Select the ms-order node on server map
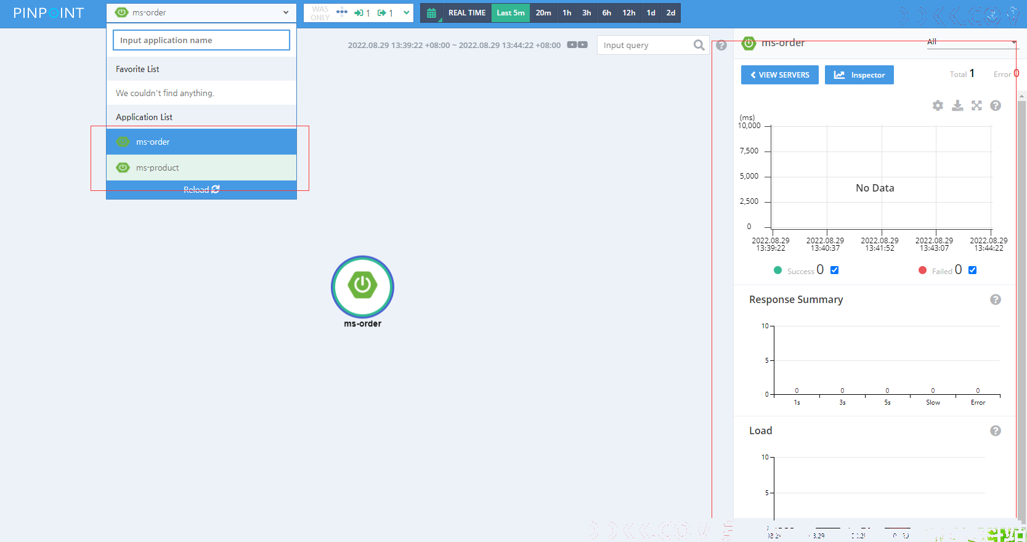Image resolution: width=1027 pixels, height=542 pixels. click(362, 287)
